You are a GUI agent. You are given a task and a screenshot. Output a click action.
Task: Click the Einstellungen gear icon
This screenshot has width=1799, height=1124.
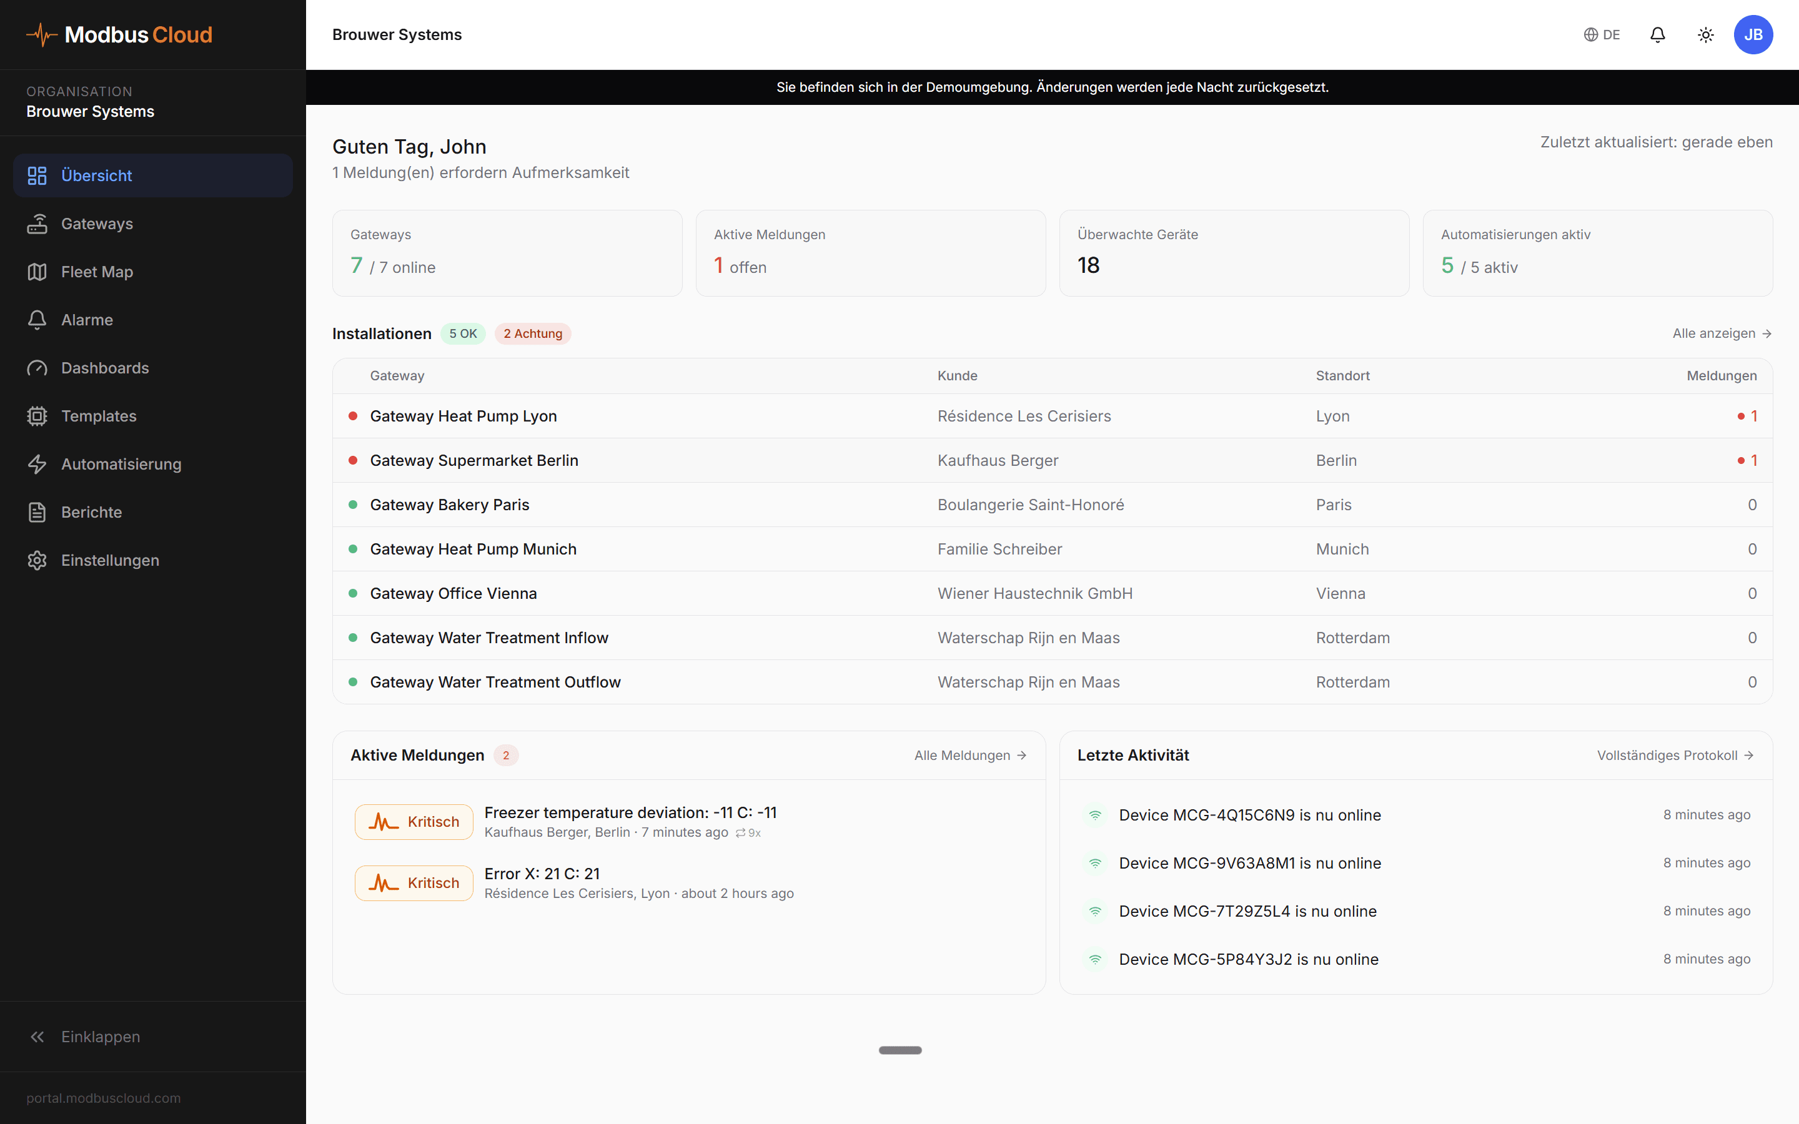[x=37, y=561]
